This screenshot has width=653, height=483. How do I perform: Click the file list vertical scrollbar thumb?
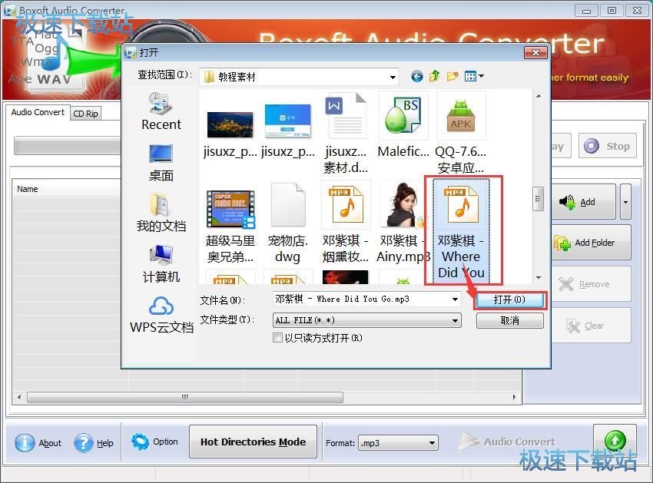(538, 199)
